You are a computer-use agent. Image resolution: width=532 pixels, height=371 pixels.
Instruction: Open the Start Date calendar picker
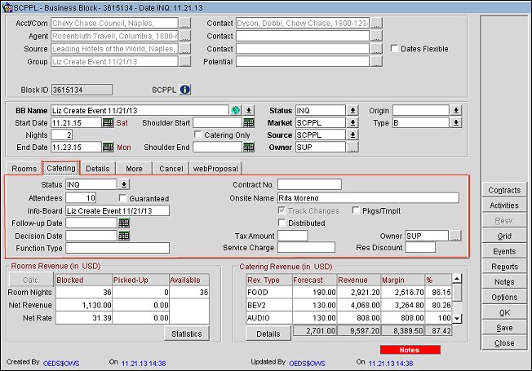(x=108, y=123)
